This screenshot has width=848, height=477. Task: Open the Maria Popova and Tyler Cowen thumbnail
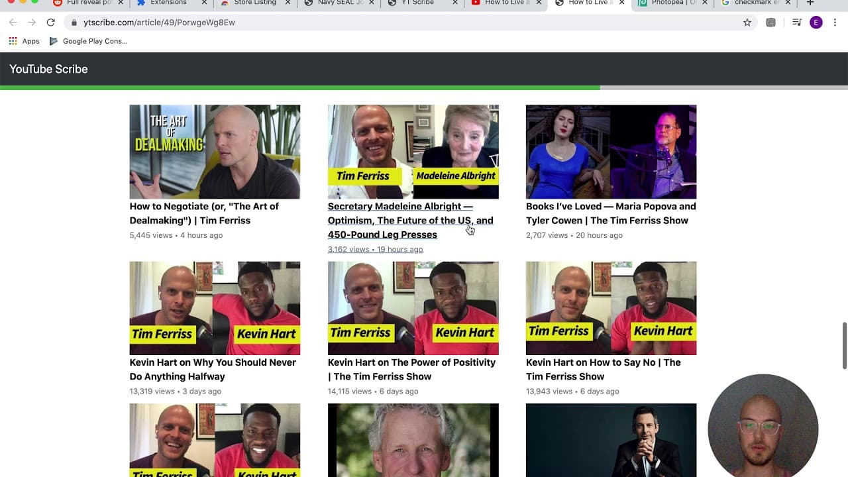click(611, 152)
